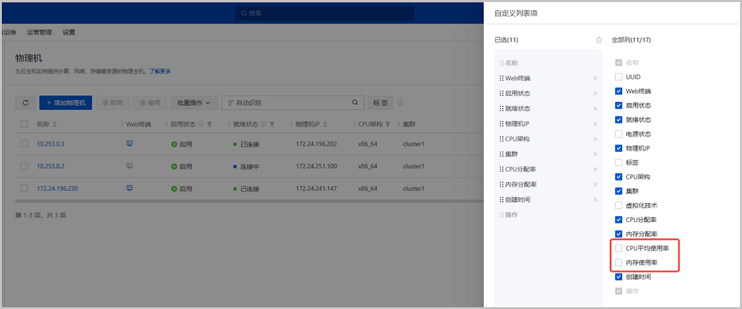This screenshot has height=309, width=742.
Task: Click the filter icon on CPU架构 column
Action: (388, 124)
